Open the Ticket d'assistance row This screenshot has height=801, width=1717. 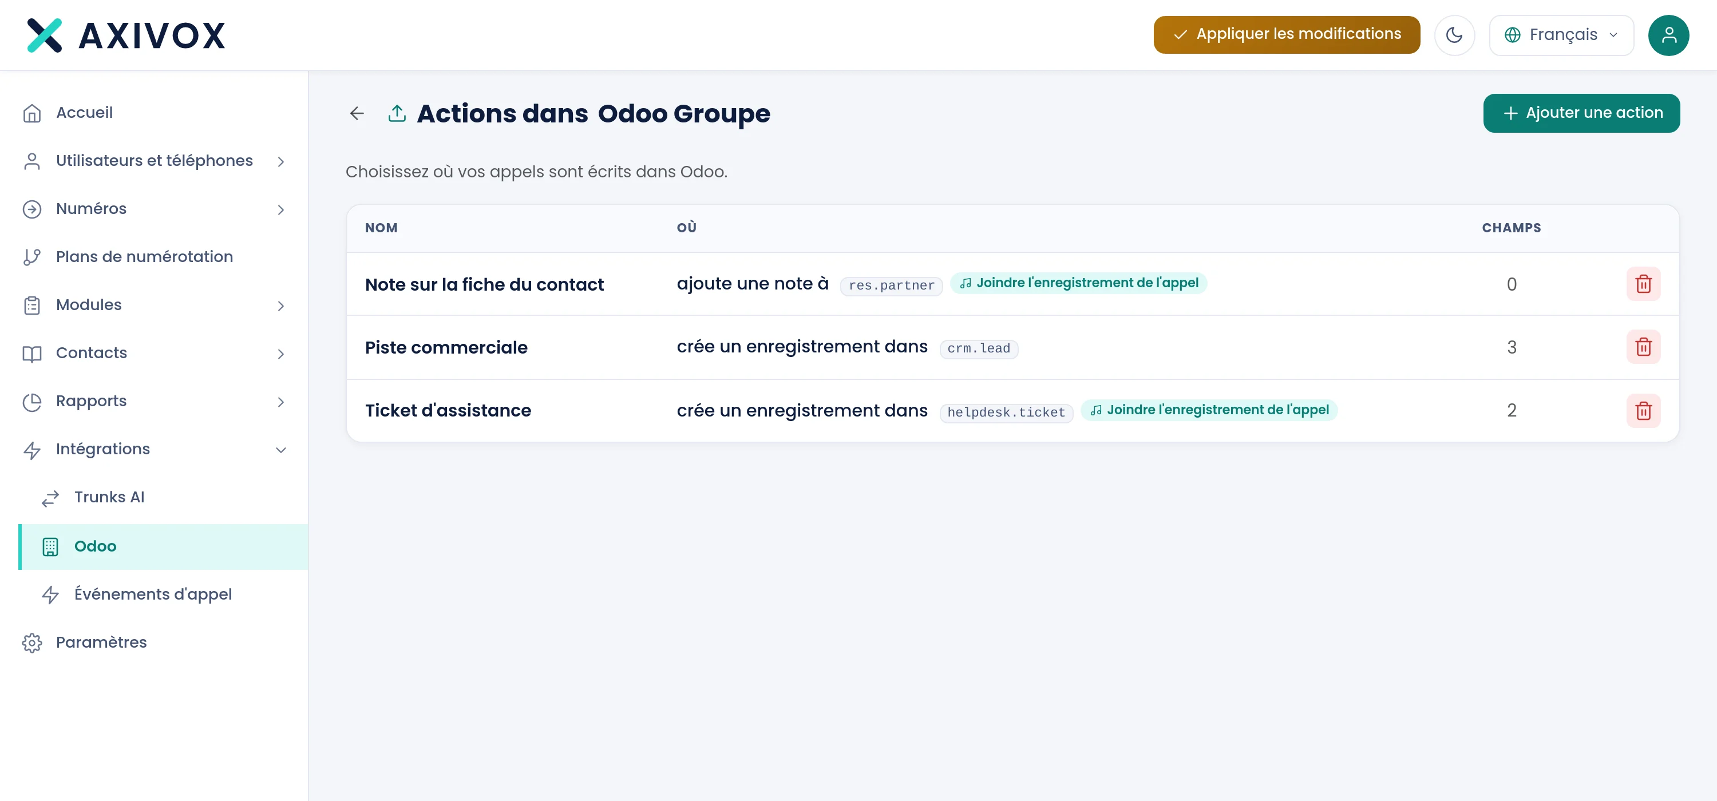[x=1012, y=410]
